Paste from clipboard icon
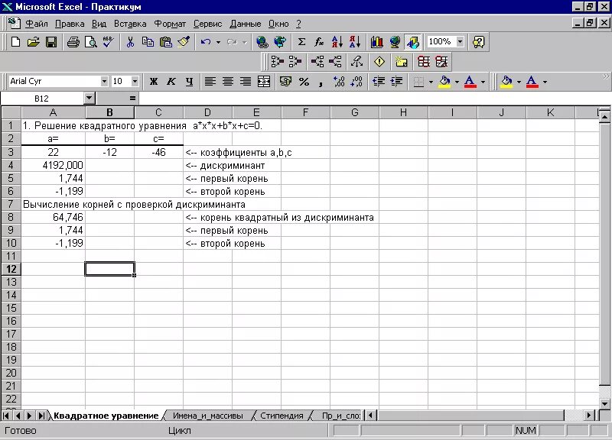 click(166, 42)
